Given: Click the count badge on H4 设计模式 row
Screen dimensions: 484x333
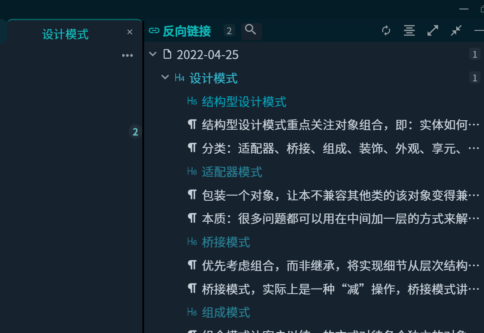Looking at the screenshot, I should pos(475,78).
